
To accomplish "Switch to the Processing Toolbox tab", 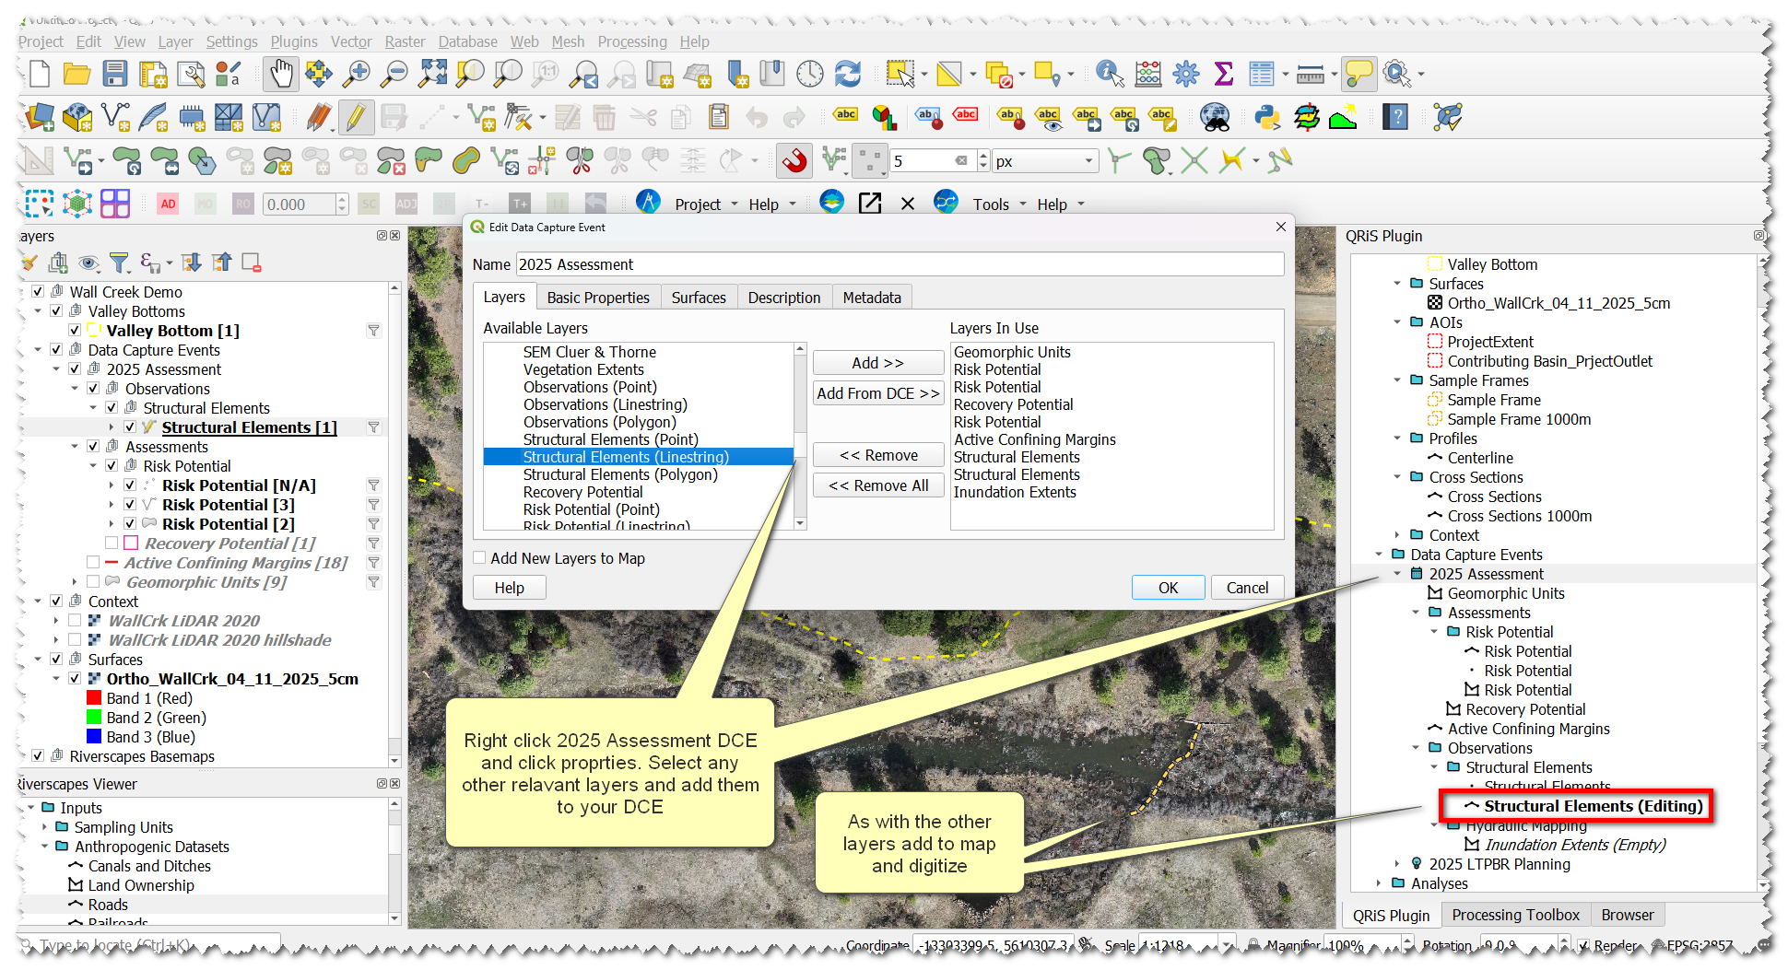I will coord(1515,915).
